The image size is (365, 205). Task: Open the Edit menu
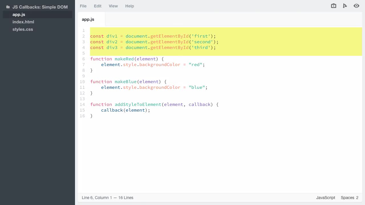pyautogui.click(x=98, y=6)
